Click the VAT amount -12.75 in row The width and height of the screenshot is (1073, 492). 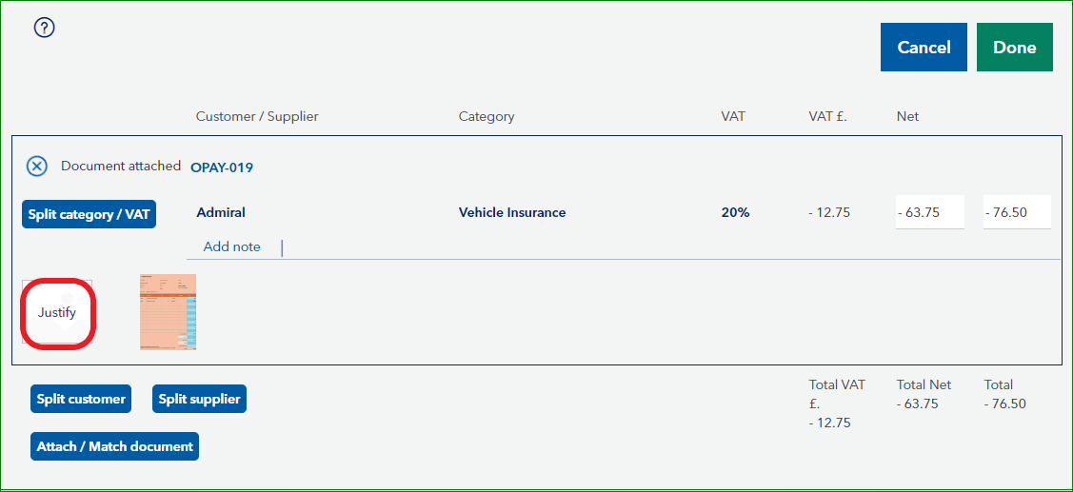[x=827, y=213]
